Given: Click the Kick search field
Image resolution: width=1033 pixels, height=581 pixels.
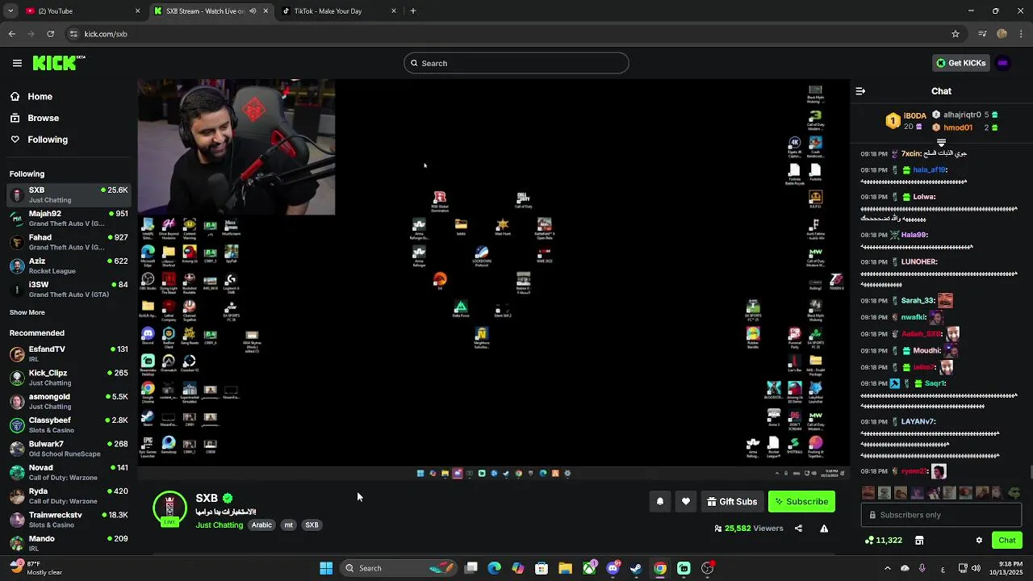Looking at the screenshot, I should (516, 63).
